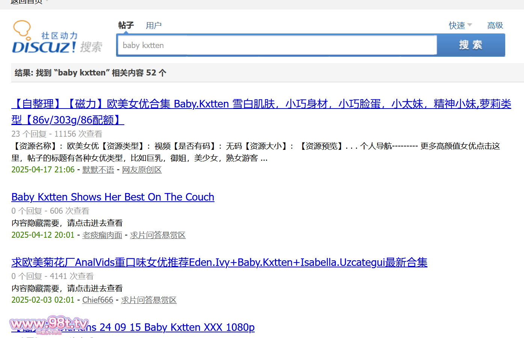Open 'Baby Kxtten Shows Her Best On The Couch'
This screenshot has width=524, height=338.
[x=113, y=197]
